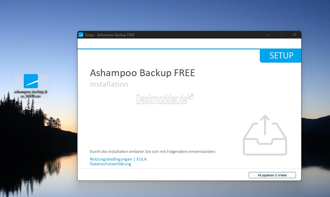The width and height of the screenshot is (330, 197).
Task: Open the Nutzungsbedingungen | EULA link
Action: [x=118, y=159]
